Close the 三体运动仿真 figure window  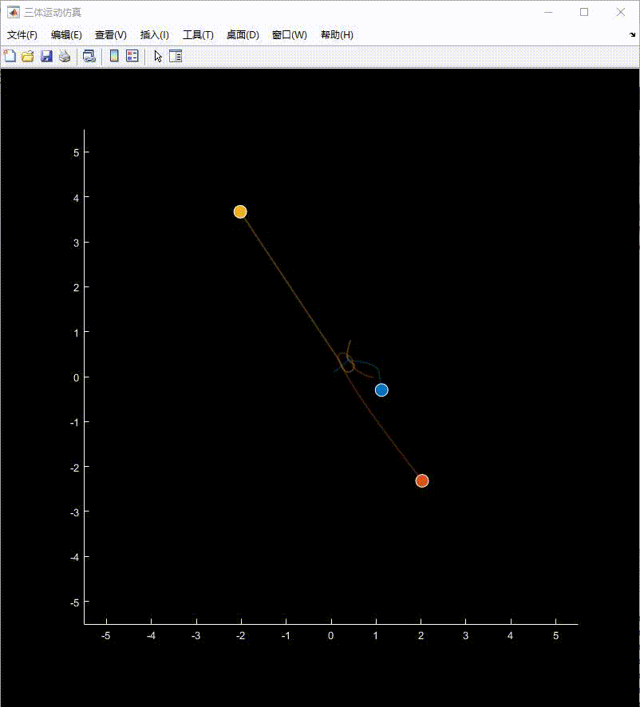coord(621,12)
